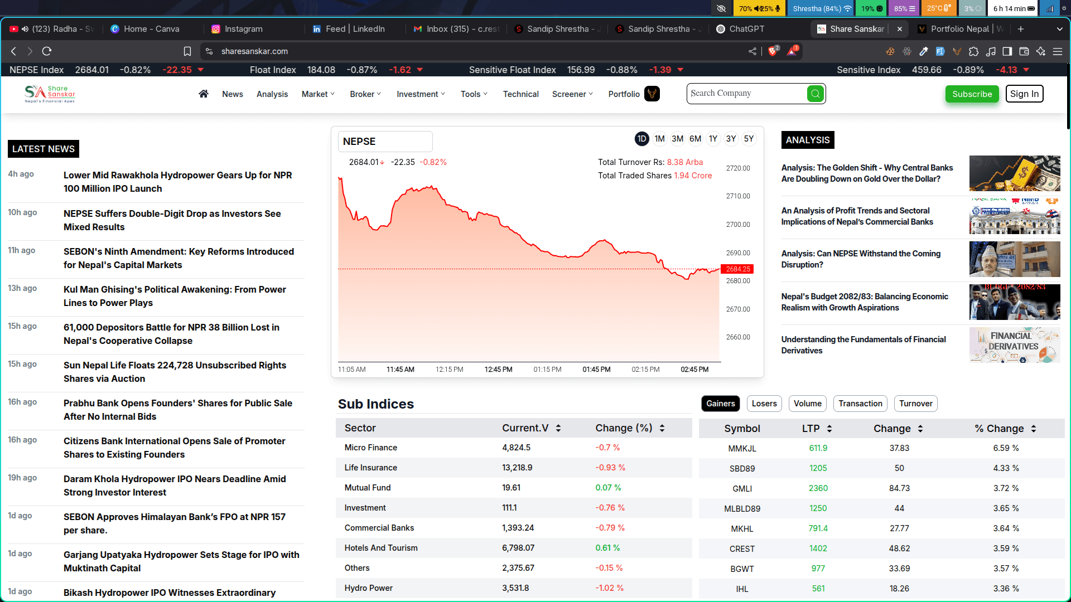Screen dimensions: 1071x602
Task: Click the green Subscribe button
Action: tap(972, 94)
